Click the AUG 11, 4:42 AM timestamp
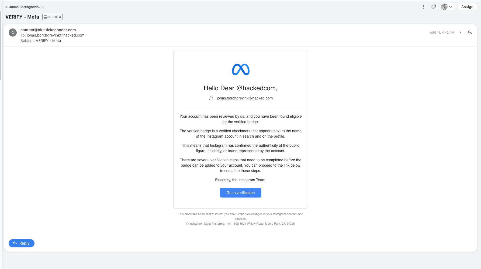 pyautogui.click(x=442, y=33)
